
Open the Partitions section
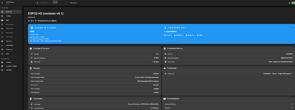tap(11, 16)
